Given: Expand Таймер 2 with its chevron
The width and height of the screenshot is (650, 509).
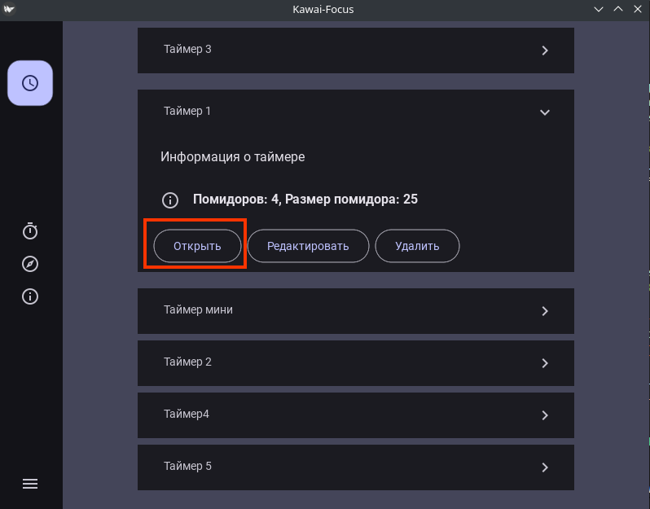Looking at the screenshot, I should (545, 363).
